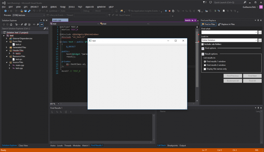Stop debugging with the red square
The height and width of the screenshot is (152, 264).
[x=170, y=11]
